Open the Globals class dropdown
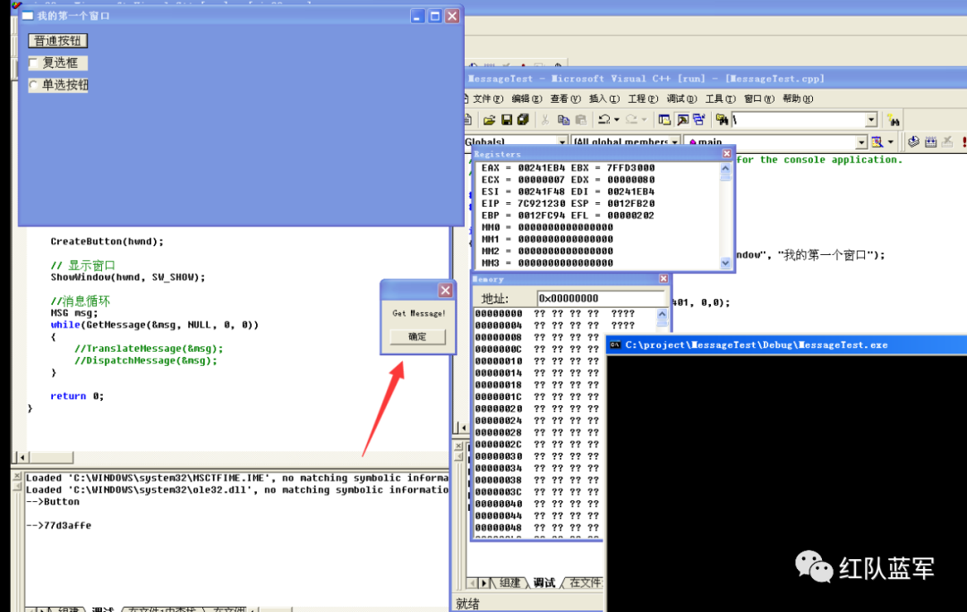This screenshot has width=967, height=612. pos(561,142)
